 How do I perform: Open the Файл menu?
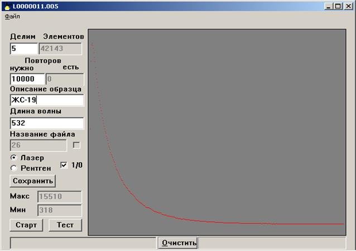pyautogui.click(x=12, y=16)
